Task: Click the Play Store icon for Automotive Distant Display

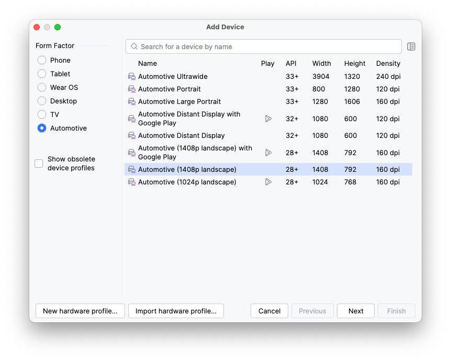Action: (268, 119)
